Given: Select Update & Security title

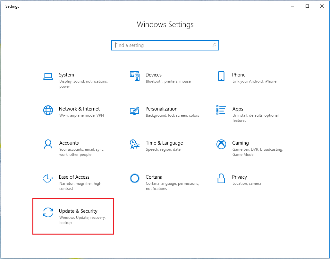Looking at the screenshot, I should (x=78, y=211).
